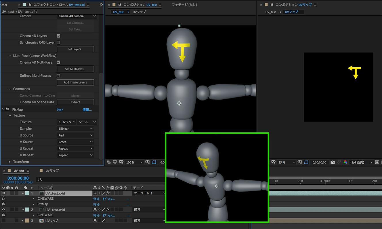The height and width of the screenshot is (229, 382).
Task: Click the label tag column header icon
Action: click(26, 188)
